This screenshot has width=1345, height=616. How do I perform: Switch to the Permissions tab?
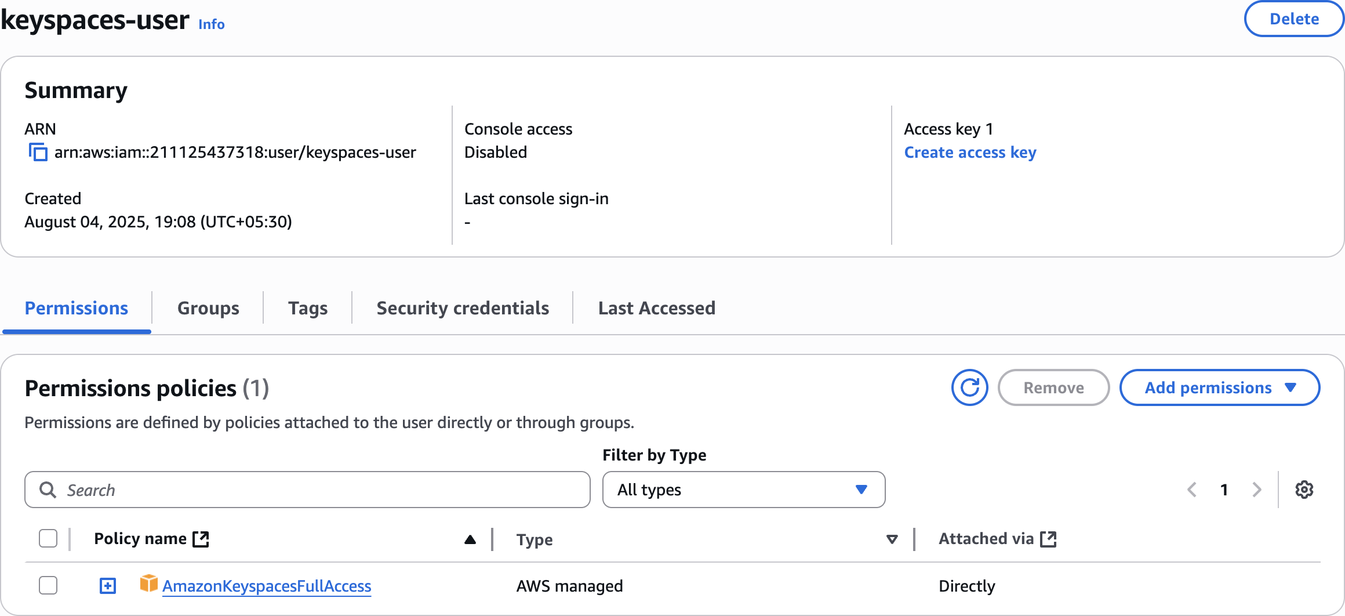tap(77, 308)
